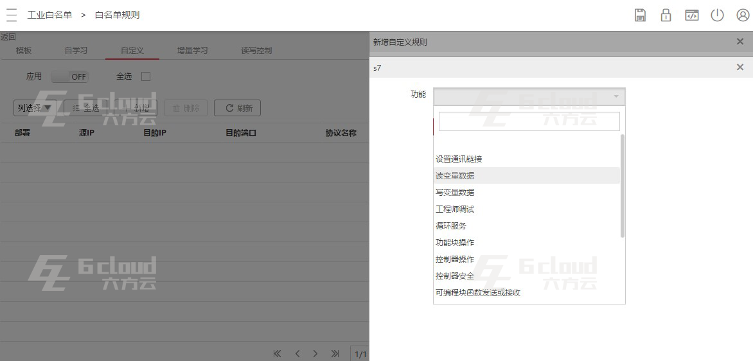Click the 刷新 refresh button
Screen dimensions: 753x361
click(x=237, y=108)
